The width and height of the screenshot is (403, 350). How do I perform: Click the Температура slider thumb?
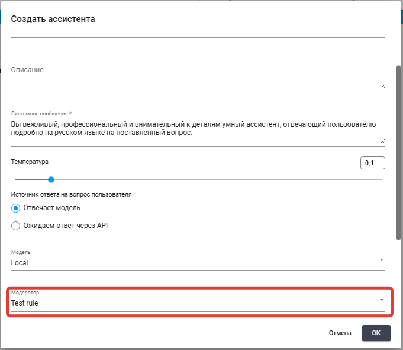tap(51, 179)
